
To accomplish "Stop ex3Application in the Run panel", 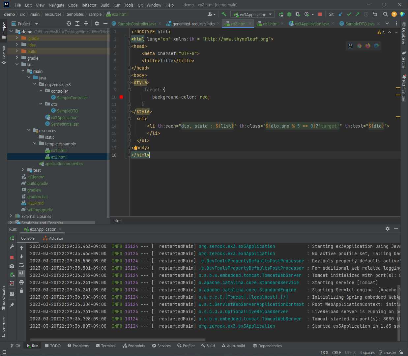I will pos(12,257).
